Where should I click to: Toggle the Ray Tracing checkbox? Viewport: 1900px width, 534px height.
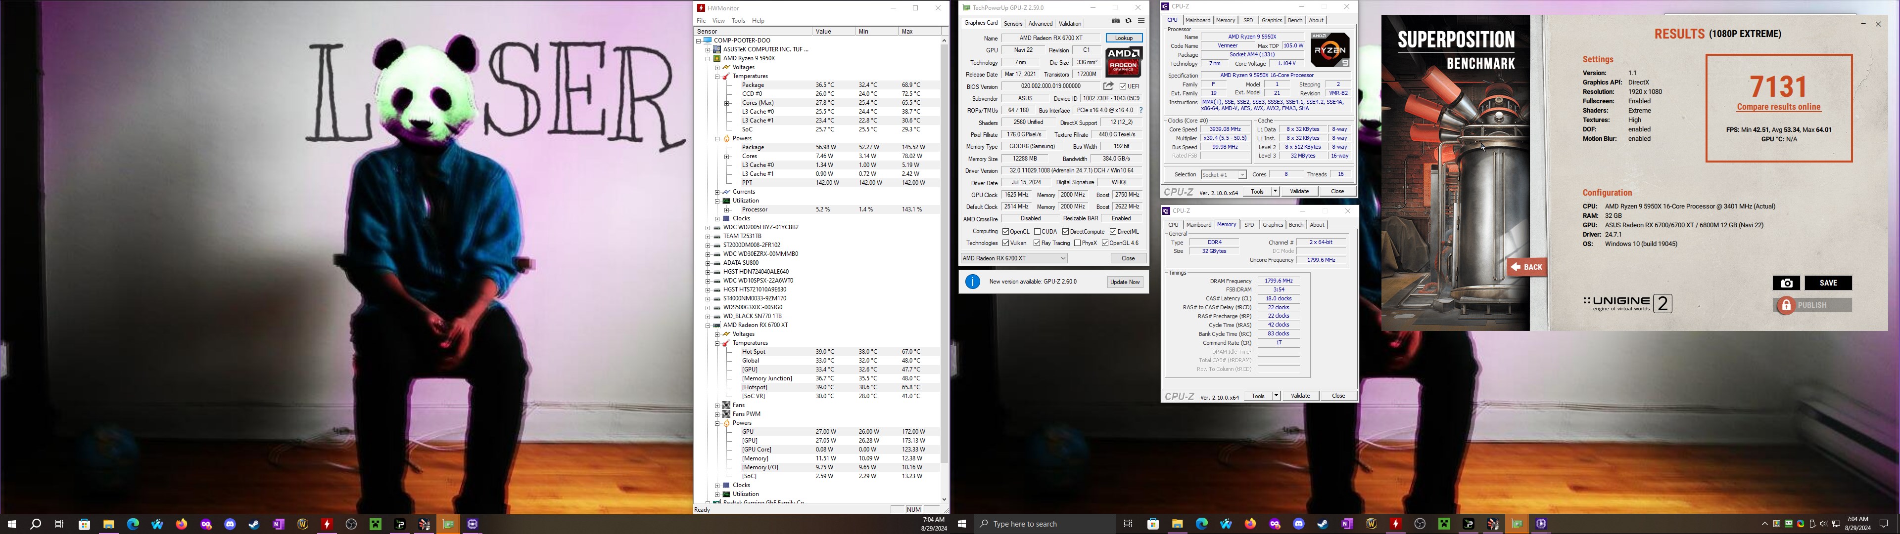[x=1036, y=243]
